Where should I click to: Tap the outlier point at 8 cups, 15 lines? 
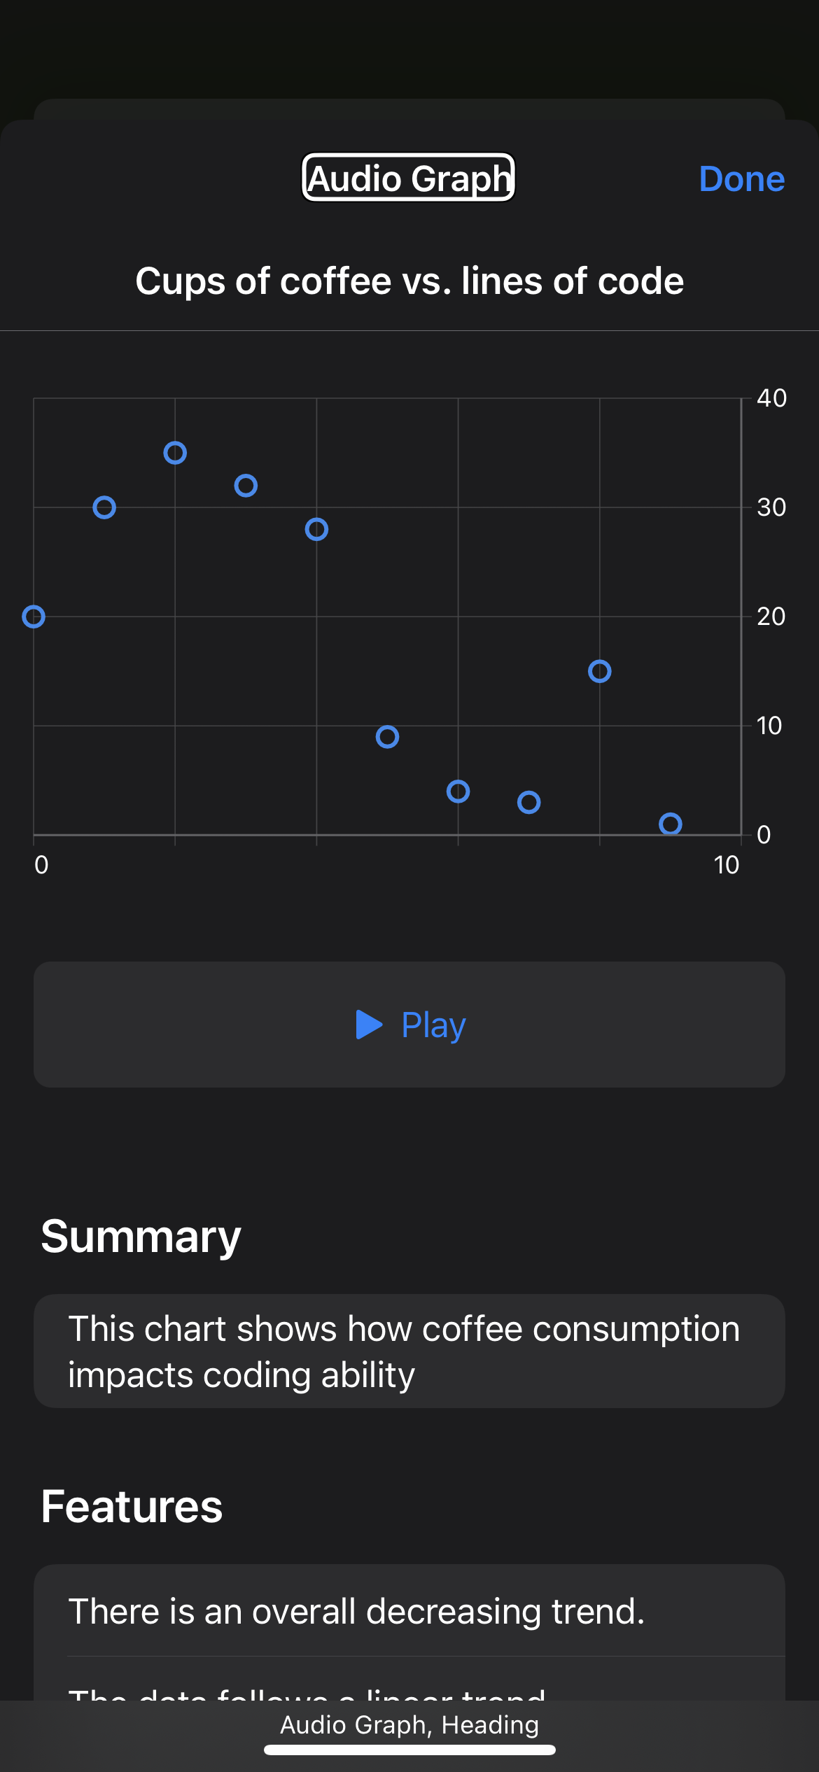click(600, 671)
